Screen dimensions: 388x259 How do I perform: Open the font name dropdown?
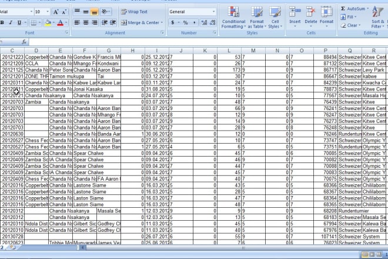pyautogui.click(x=31, y=12)
